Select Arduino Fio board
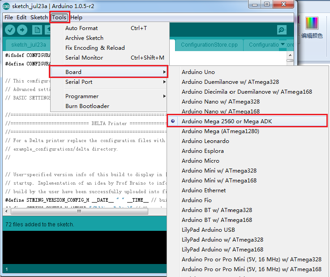 pyautogui.click(x=247, y=200)
